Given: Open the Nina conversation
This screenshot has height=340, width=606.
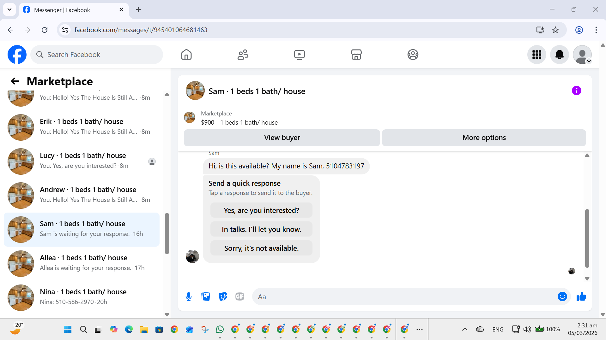Looking at the screenshot, I should coord(82,297).
